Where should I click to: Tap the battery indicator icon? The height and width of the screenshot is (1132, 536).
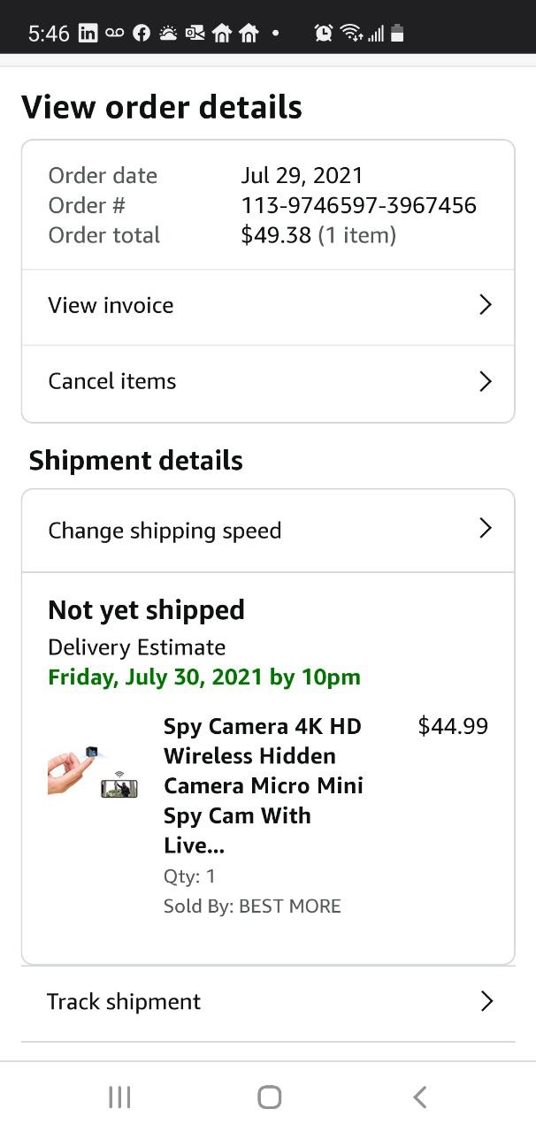(397, 34)
